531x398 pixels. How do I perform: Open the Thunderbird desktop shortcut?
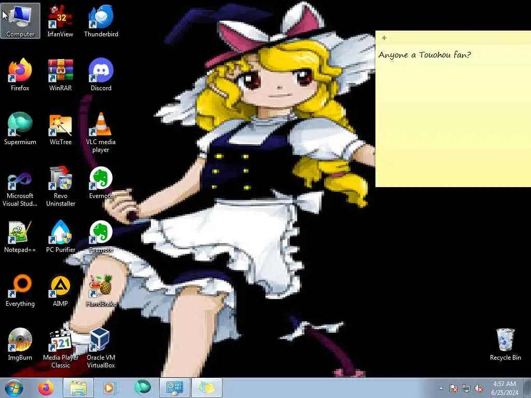[101, 21]
